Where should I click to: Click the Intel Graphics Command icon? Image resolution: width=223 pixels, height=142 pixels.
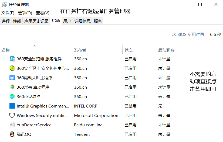click(12, 106)
